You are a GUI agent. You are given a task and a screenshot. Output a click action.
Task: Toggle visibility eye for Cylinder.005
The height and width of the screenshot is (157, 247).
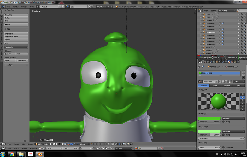[x=239, y=35]
